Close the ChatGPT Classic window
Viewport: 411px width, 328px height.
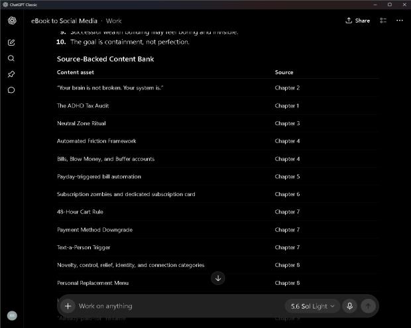404,5
